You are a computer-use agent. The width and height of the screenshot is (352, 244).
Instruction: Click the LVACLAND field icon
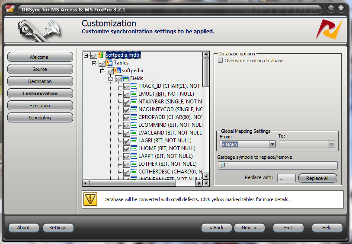(x=134, y=133)
